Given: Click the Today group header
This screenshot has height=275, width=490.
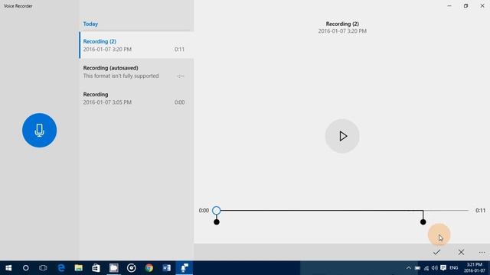Looking at the screenshot, I should coord(90,24).
